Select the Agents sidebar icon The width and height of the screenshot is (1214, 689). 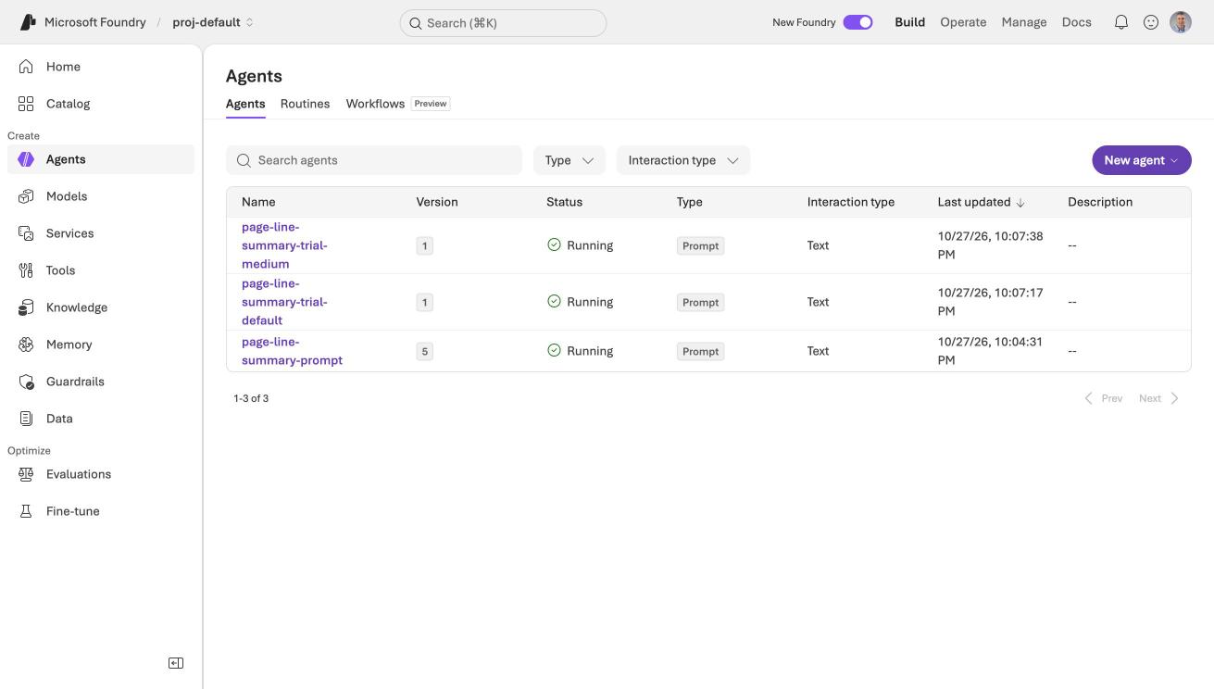[x=26, y=159]
